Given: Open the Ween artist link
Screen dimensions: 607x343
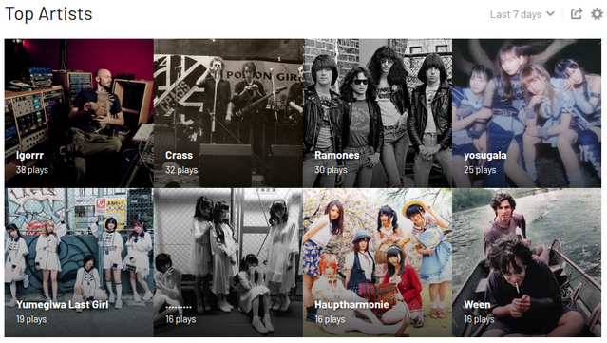Looking at the screenshot, I should [x=477, y=305].
